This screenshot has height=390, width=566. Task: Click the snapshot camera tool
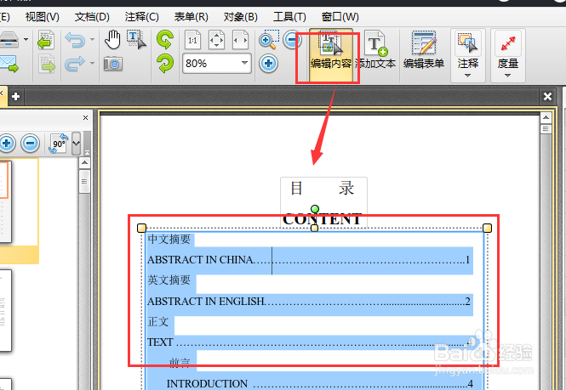coord(113,64)
